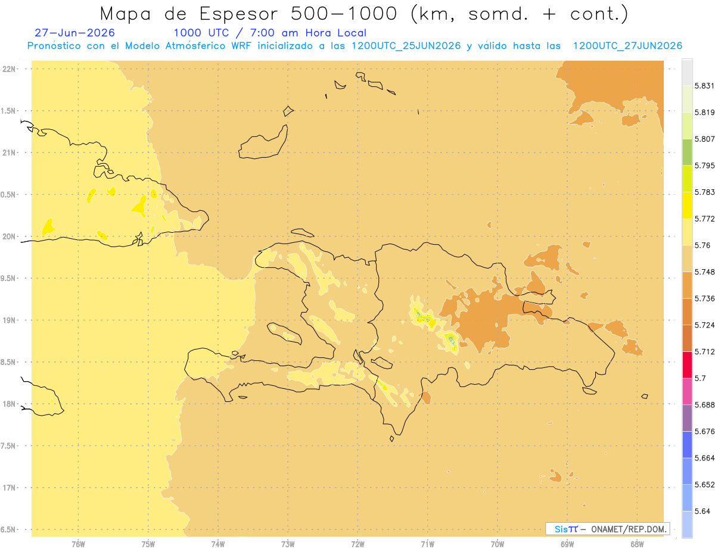
Task: Select the '1000 UTC / 7:00 am Hora Local' text
Action: pyautogui.click(x=270, y=33)
